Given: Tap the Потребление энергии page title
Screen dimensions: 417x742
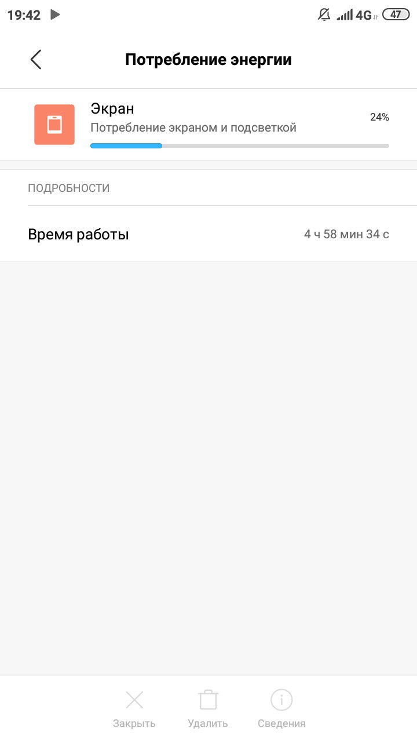Looking at the screenshot, I should tap(209, 60).
